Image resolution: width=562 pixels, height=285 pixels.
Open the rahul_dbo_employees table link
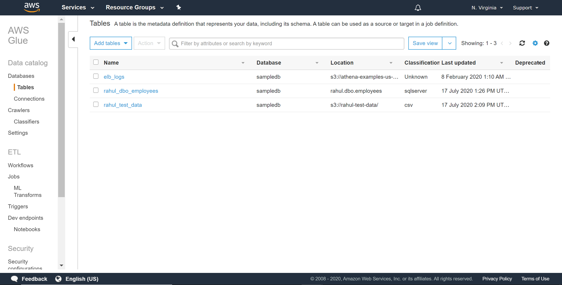pyautogui.click(x=131, y=91)
